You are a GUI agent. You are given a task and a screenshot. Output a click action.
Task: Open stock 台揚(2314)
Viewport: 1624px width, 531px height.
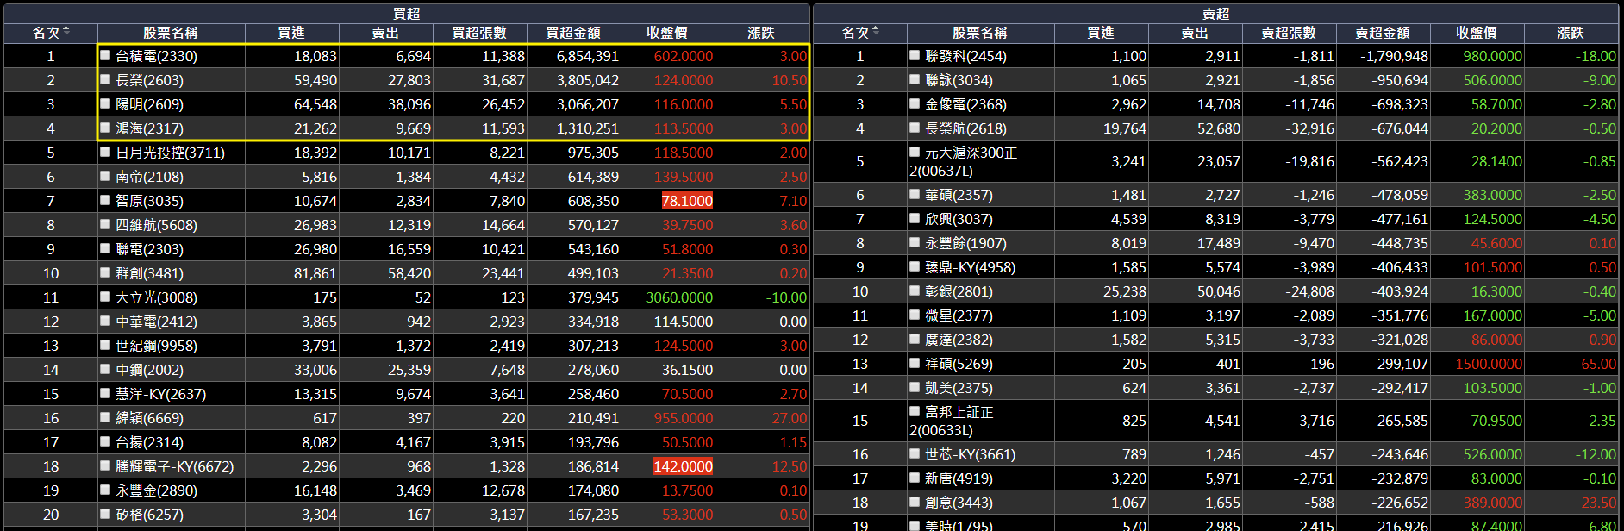pos(149,442)
